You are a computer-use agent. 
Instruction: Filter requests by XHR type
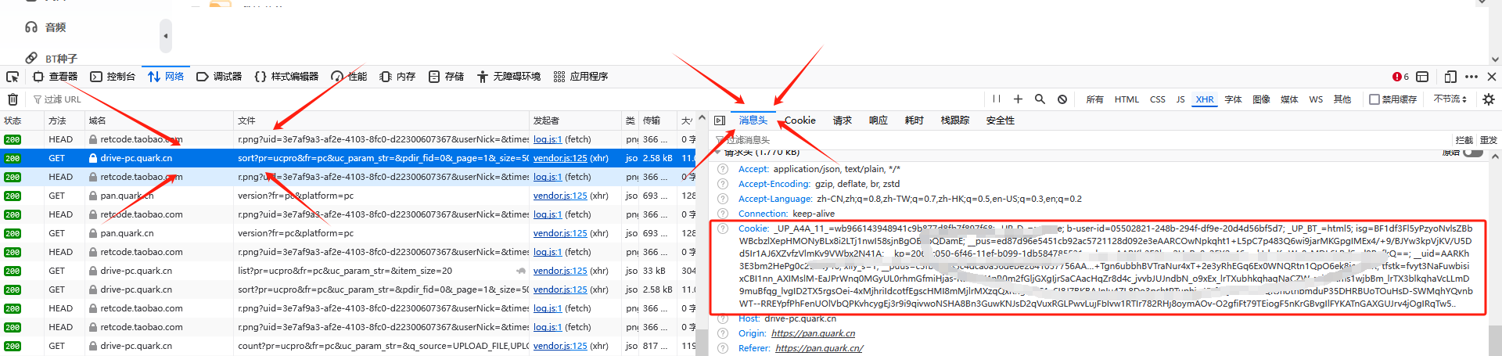pyautogui.click(x=1205, y=99)
